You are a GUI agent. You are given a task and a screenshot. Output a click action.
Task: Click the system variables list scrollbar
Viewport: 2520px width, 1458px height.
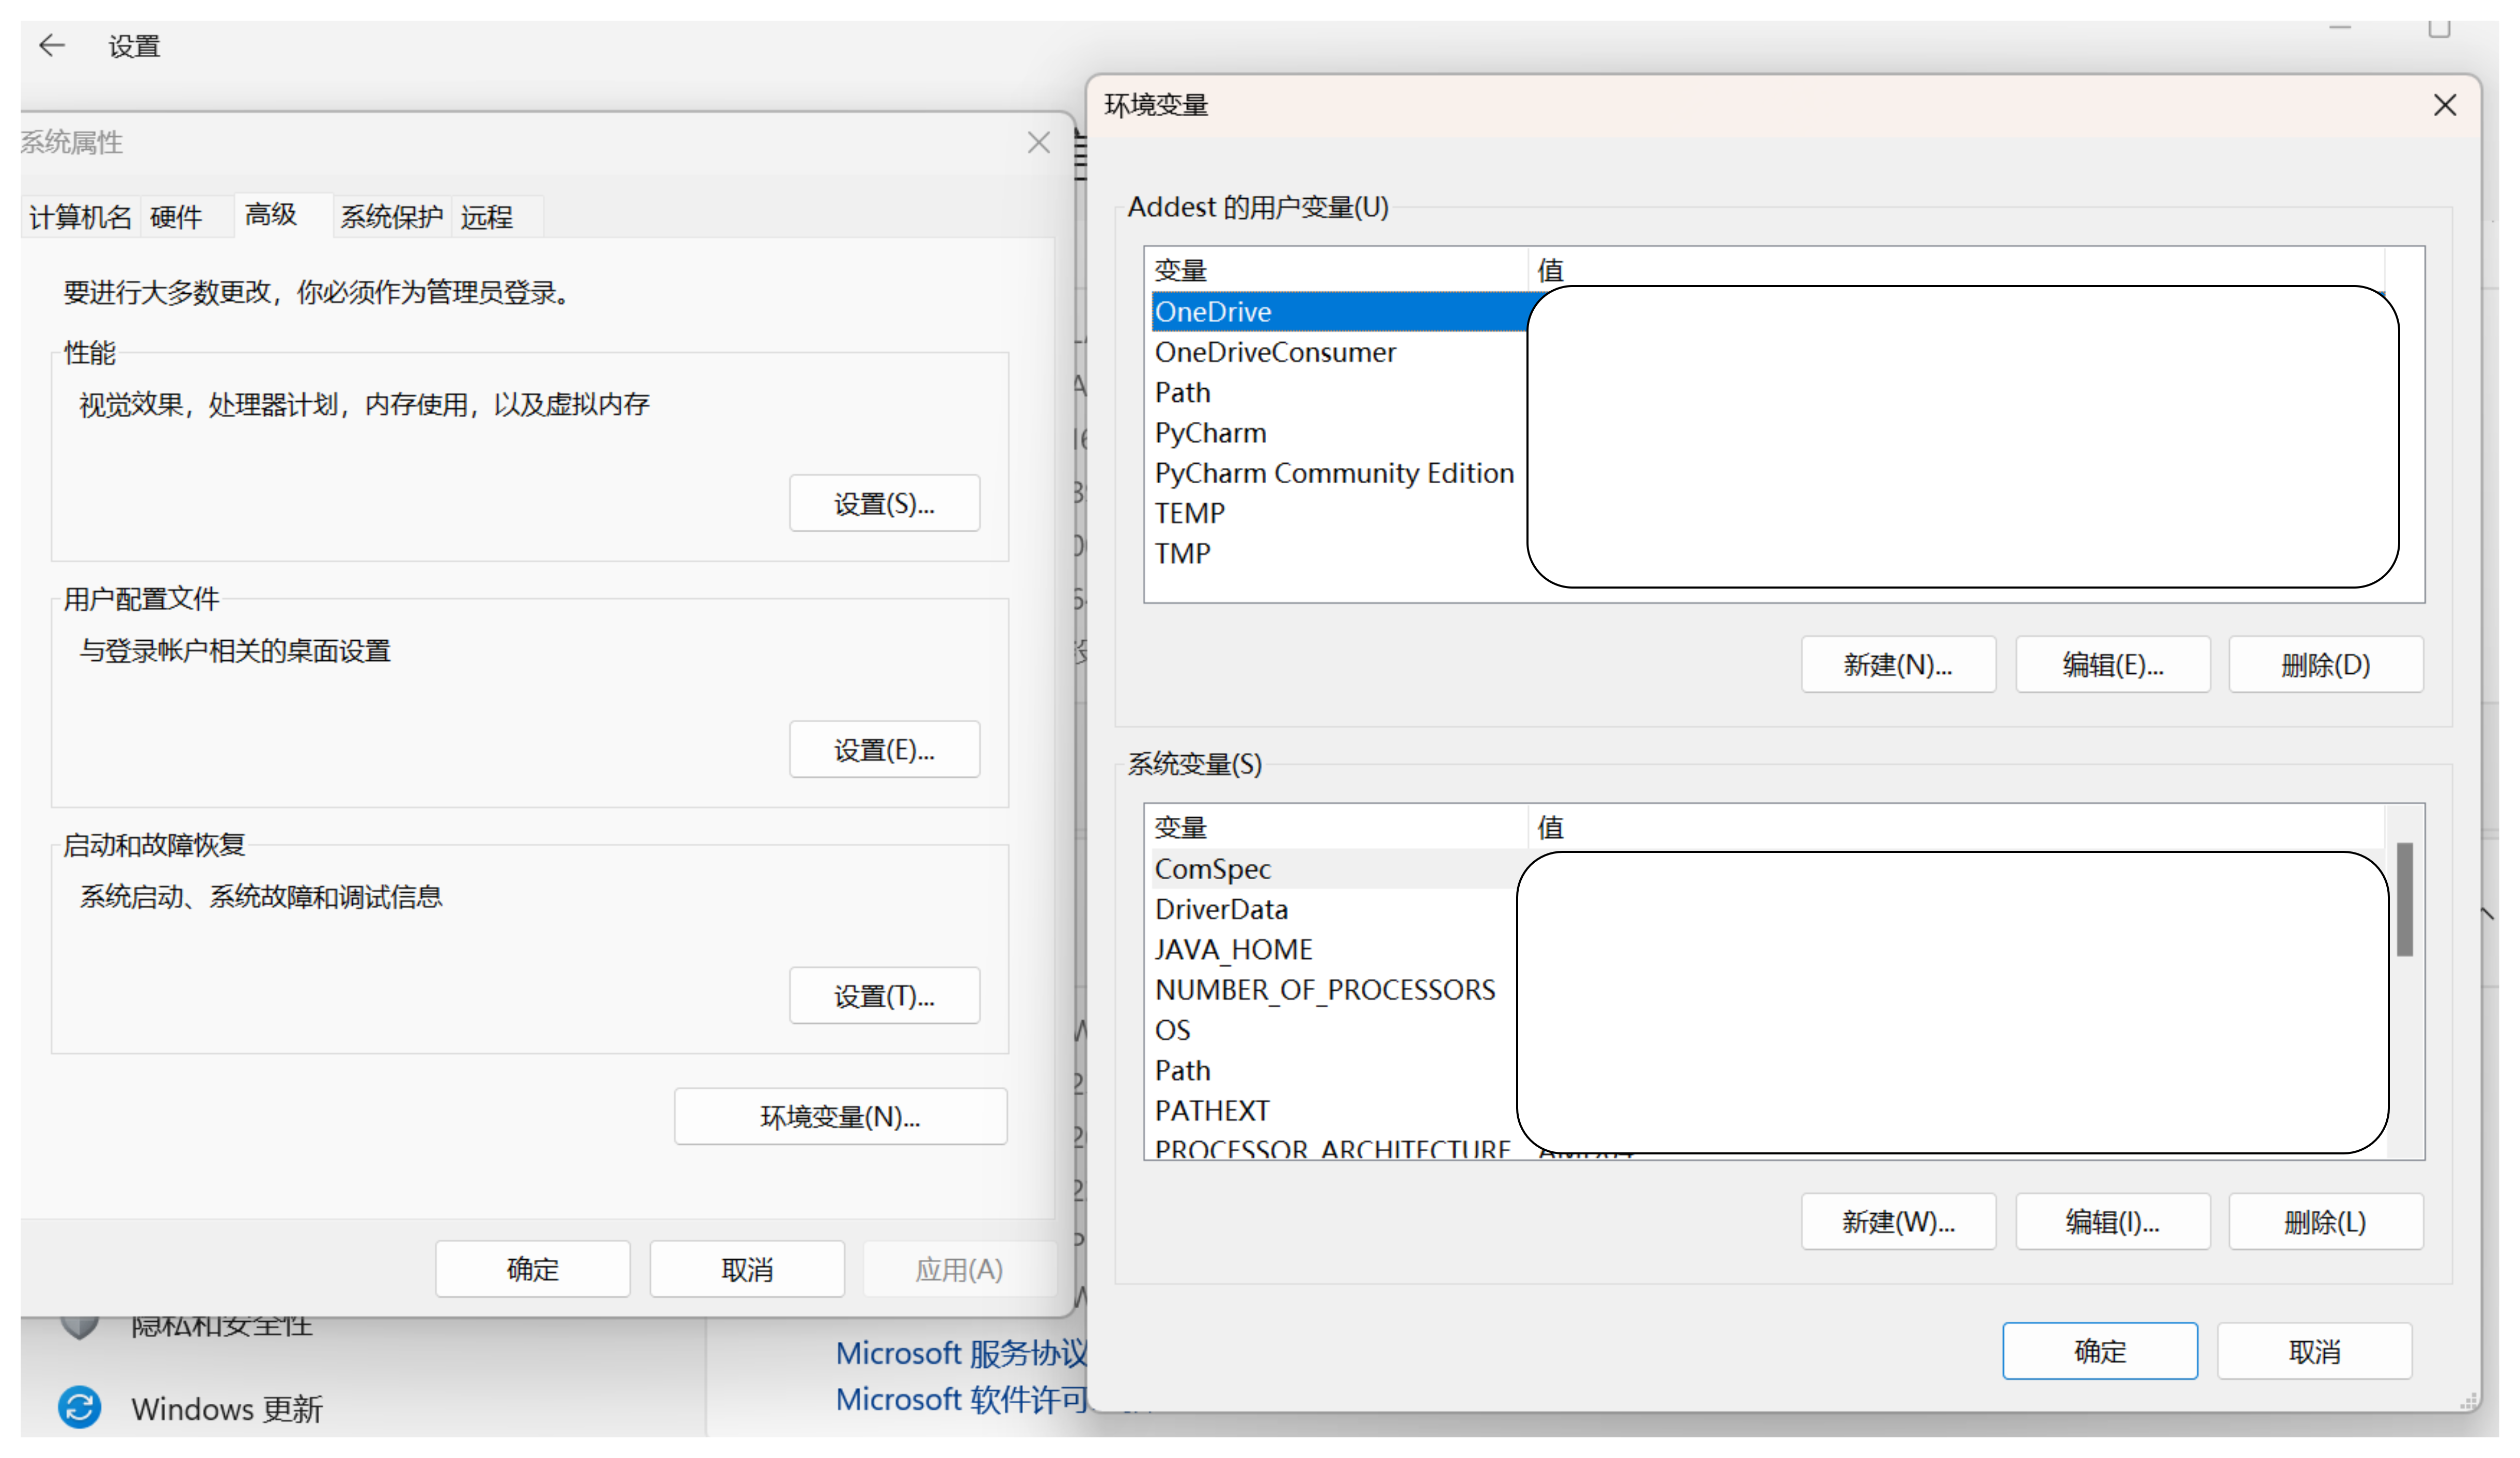2404,900
